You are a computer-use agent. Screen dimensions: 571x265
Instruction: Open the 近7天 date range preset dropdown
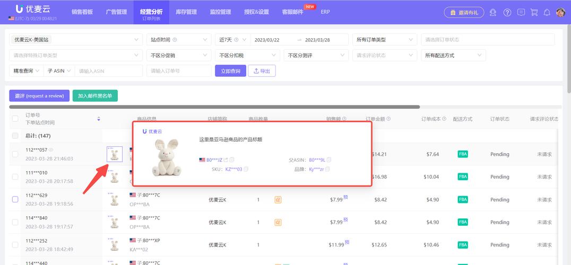232,40
